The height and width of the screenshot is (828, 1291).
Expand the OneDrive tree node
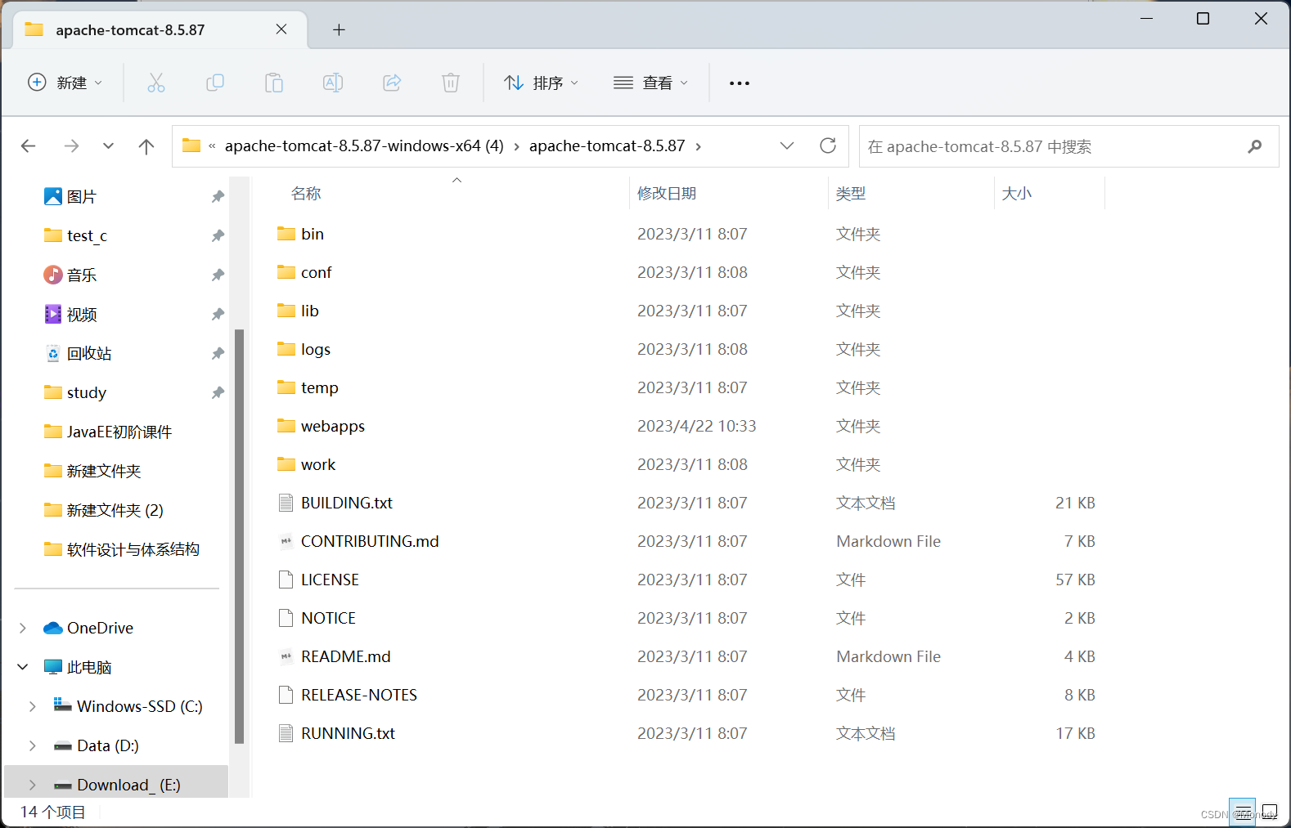23,628
